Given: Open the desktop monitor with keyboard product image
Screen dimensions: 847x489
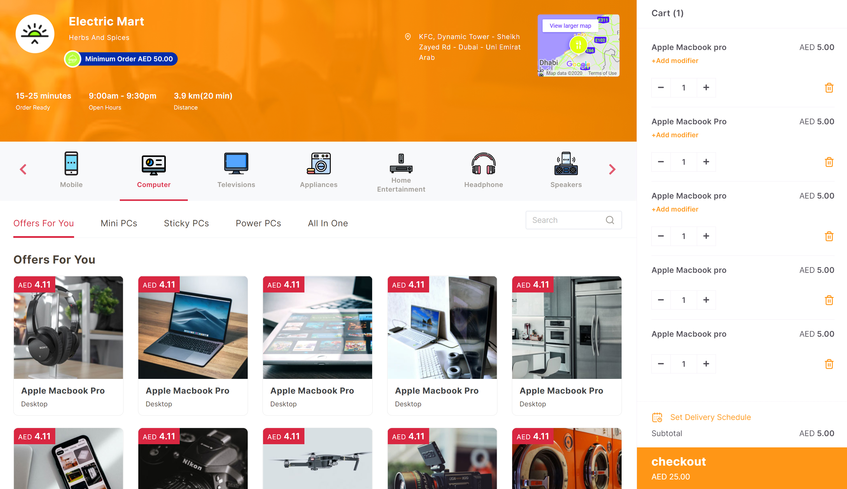Looking at the screenshot, I should (442, 327).
